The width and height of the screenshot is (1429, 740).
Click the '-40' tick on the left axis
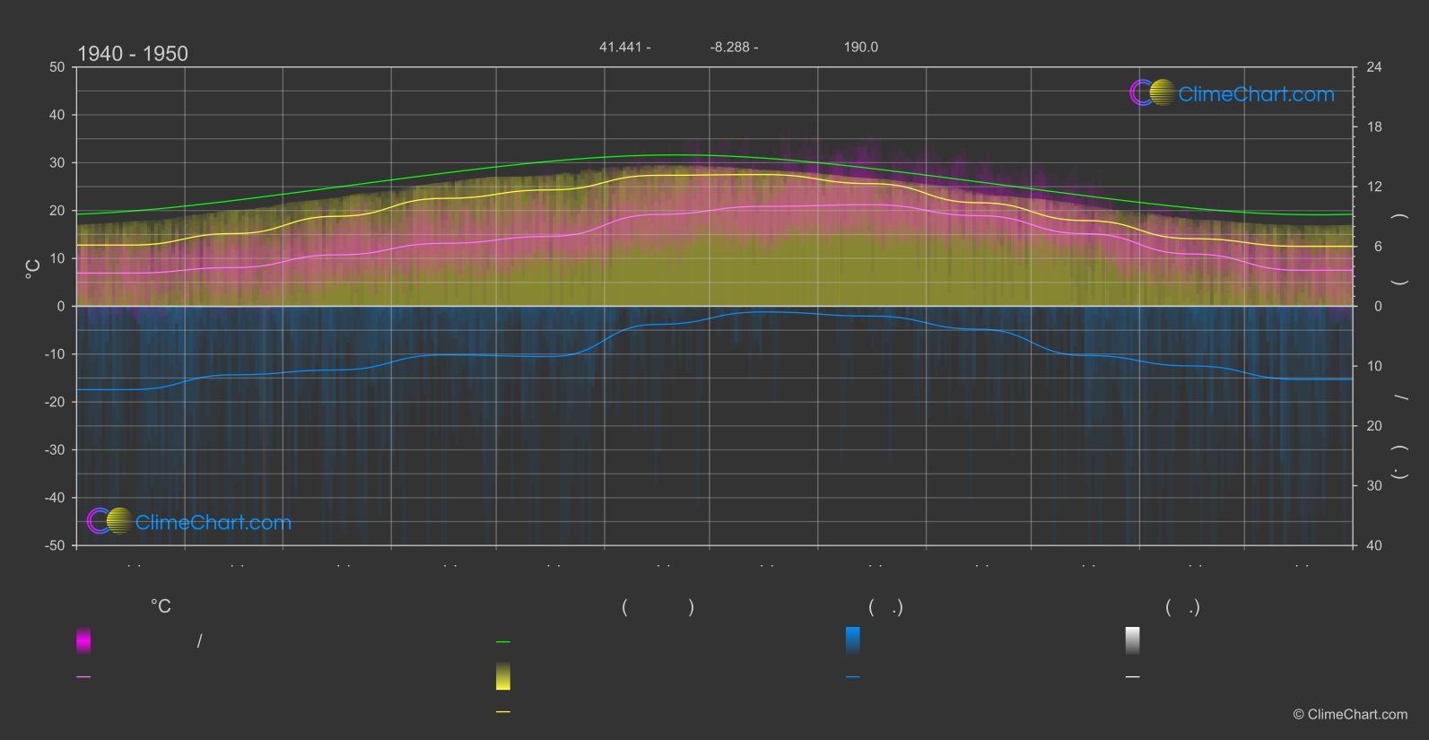[x=55, y=498]
